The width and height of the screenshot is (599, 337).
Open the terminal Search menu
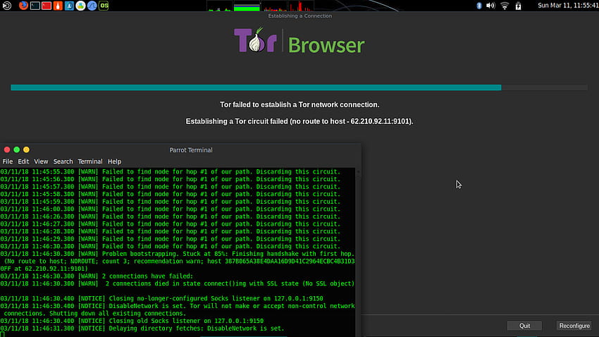point(63,161)
